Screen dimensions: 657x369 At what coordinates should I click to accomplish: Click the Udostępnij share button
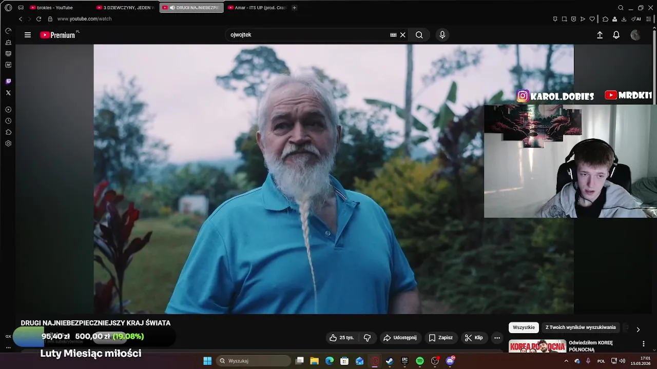400,338
